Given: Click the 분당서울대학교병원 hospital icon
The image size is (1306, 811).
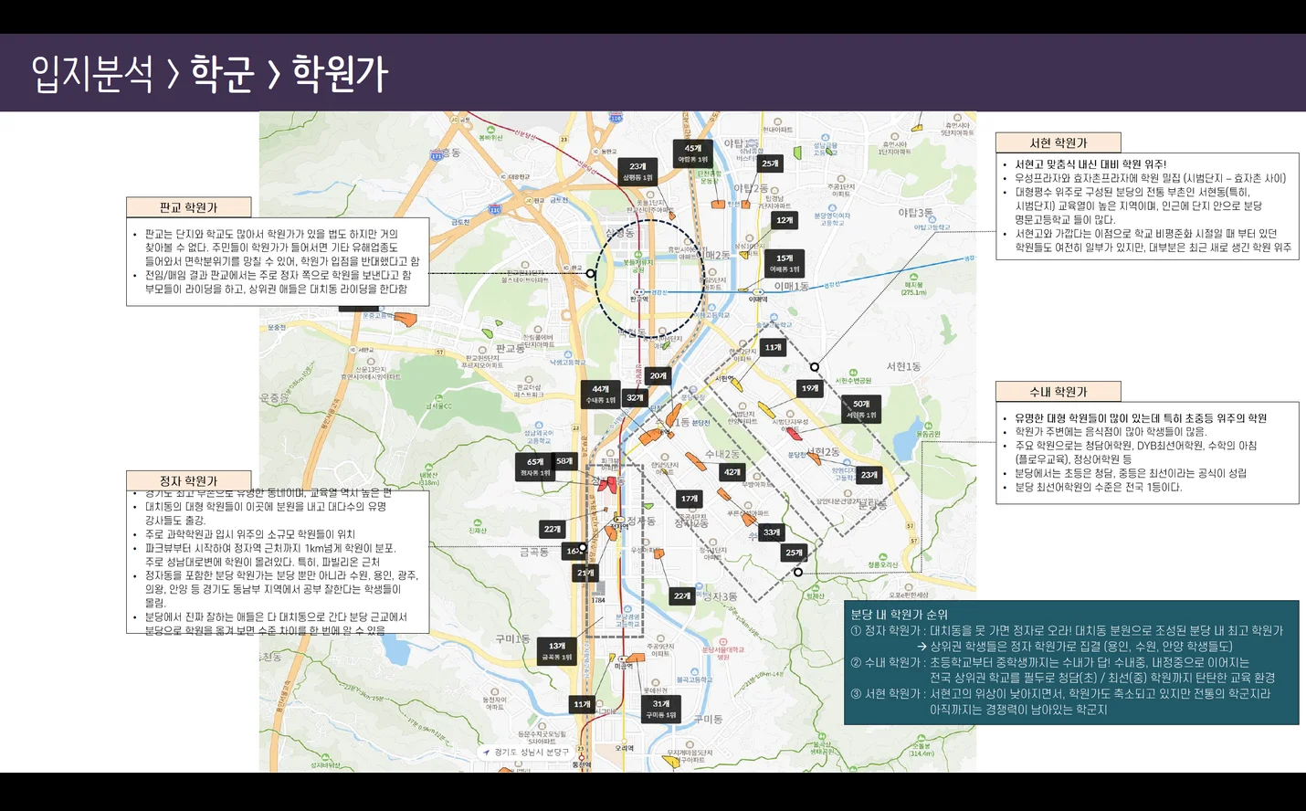Looking at the screenshot, I should (x=722, y=642).
